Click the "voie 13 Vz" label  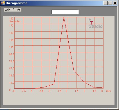tap(13, 10)
